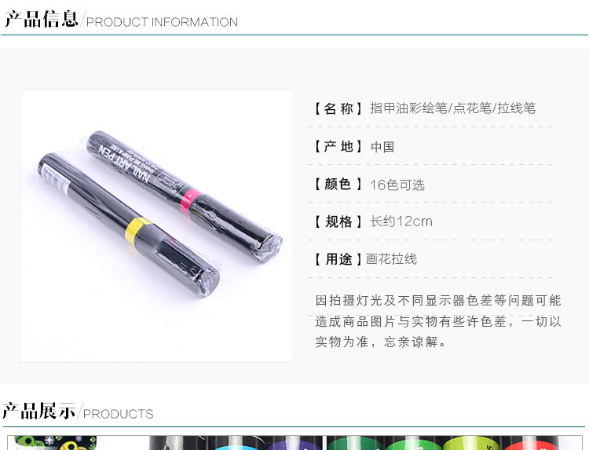Select the 规格 label

[x=338, y=221]
